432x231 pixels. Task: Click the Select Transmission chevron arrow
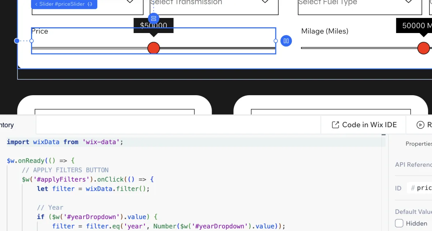[x=265, y=2]
